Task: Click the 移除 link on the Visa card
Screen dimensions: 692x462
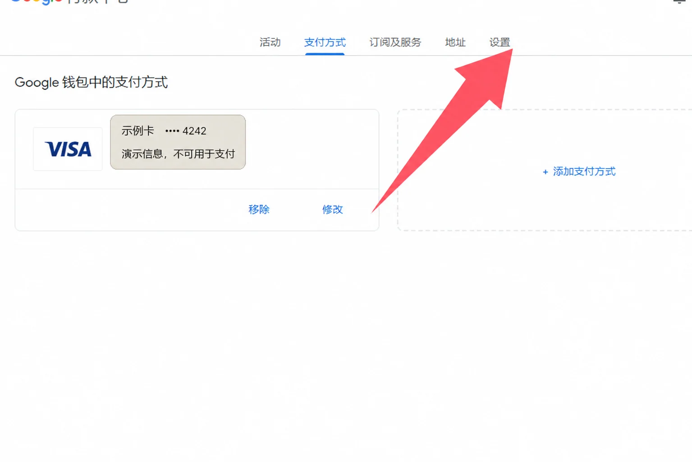Action: (x=259, y=209)
